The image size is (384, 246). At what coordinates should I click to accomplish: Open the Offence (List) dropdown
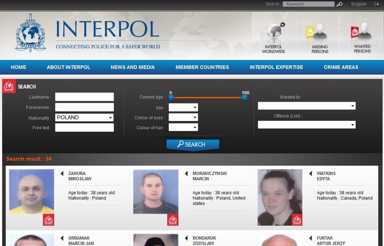tap(307, 125)
